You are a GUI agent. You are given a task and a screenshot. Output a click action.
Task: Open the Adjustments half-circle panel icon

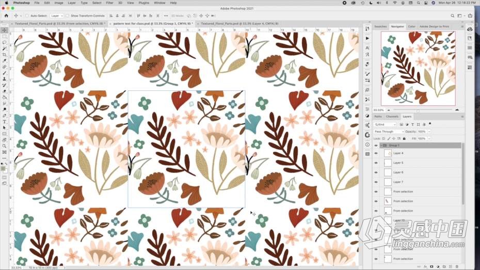(x=367, y=116)
